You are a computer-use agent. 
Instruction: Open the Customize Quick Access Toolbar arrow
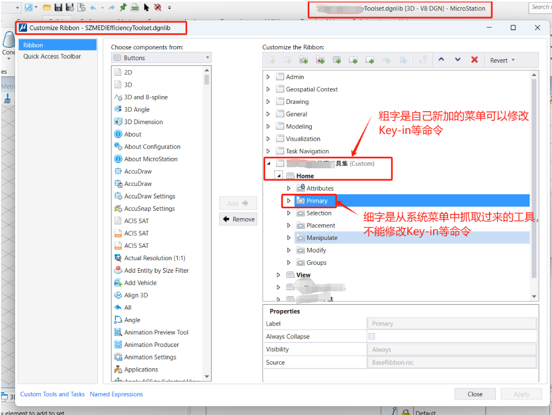point(169,7)
